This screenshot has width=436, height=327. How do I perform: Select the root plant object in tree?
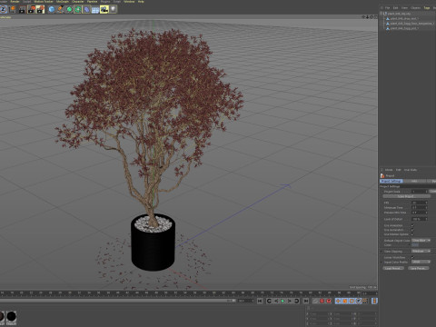tap(399, 14)
